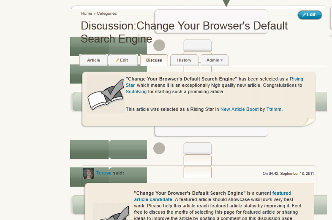Viewport: 332px width, 220px height.
Task: Open the Article tab
Action: coord(93,60)
